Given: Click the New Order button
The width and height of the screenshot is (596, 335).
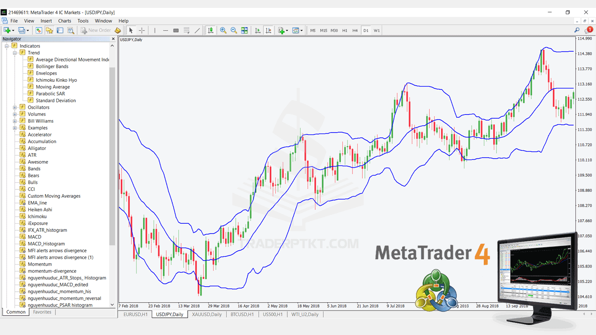Looking at the screenshot, I should point(96,30).
